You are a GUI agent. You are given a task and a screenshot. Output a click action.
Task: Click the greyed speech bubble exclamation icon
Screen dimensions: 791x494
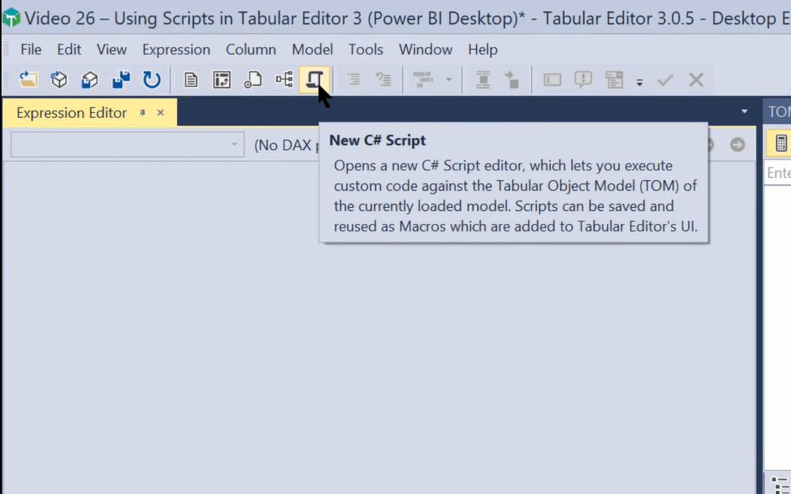coord(583,79)
